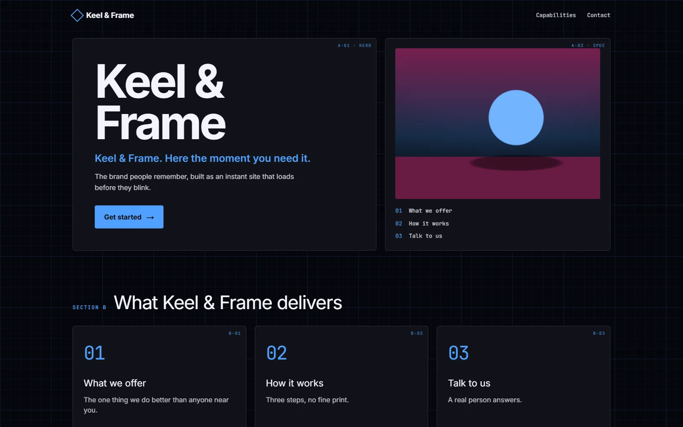Click the 'A-02 · SPEC' panel label

588,45
